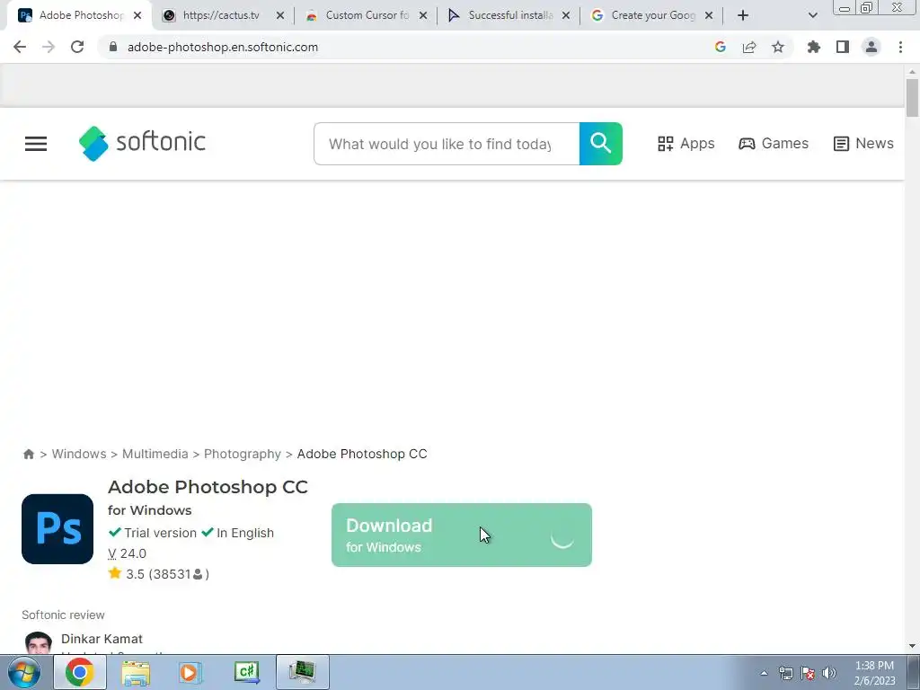The image size is (920, 690).
Task: Open the monitor app taskbar icon
Action: click(x=303, y=672)
